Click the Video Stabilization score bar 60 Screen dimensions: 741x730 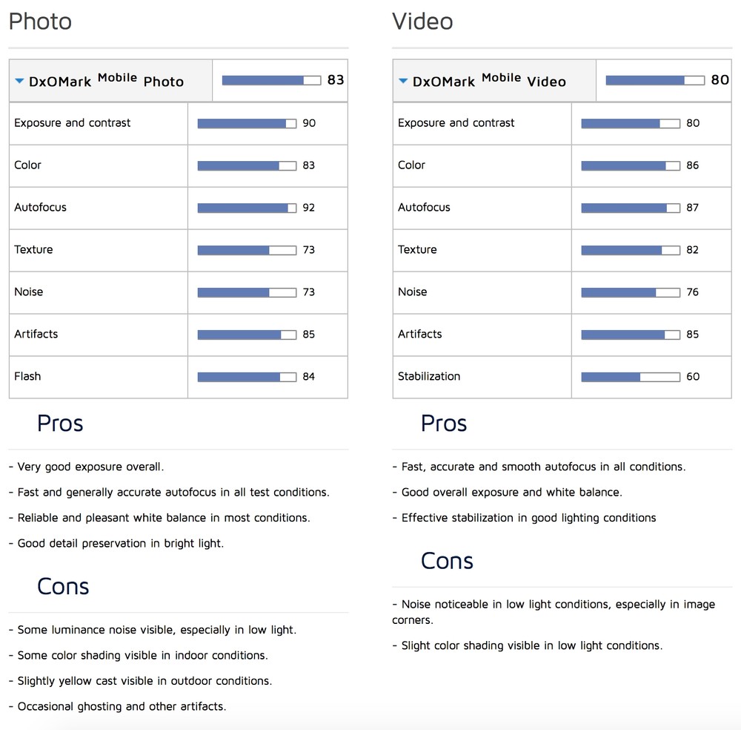[631, 377]
